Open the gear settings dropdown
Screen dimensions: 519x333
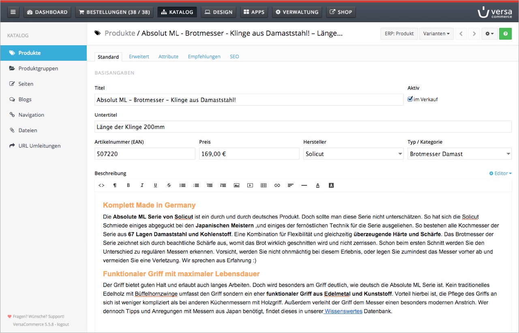[x=489, y=34]
